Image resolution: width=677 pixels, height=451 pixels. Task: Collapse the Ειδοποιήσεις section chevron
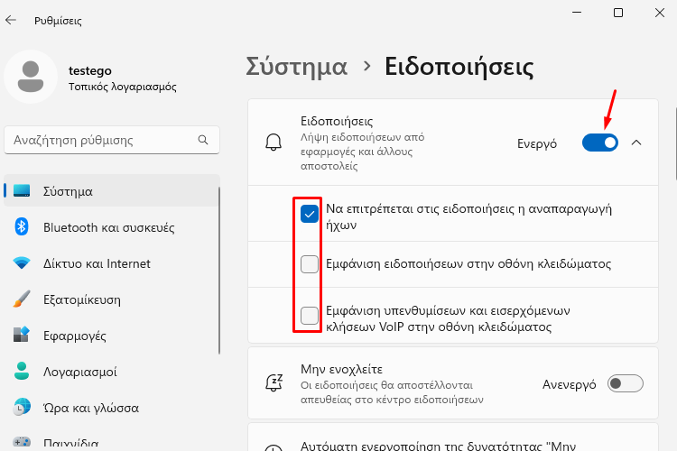coord(636,143)
